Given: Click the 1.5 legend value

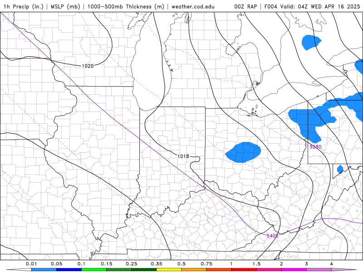Looking at the screenshot, I should coord(256,264).
